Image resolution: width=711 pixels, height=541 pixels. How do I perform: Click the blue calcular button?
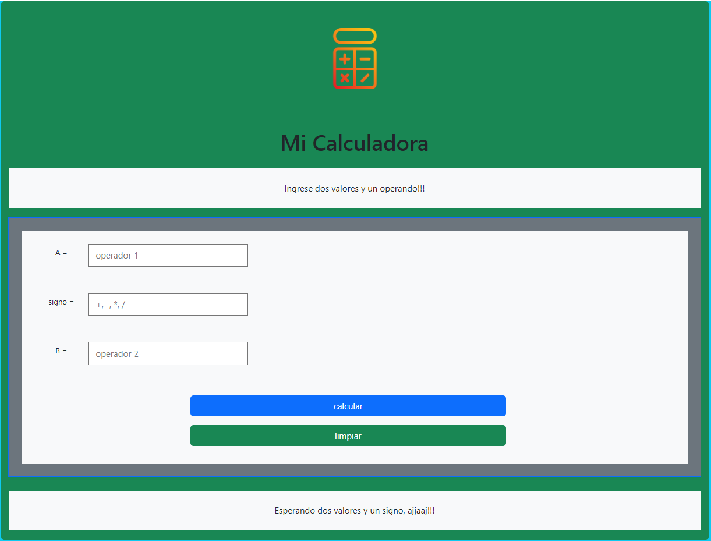click(x=348, y=406)
